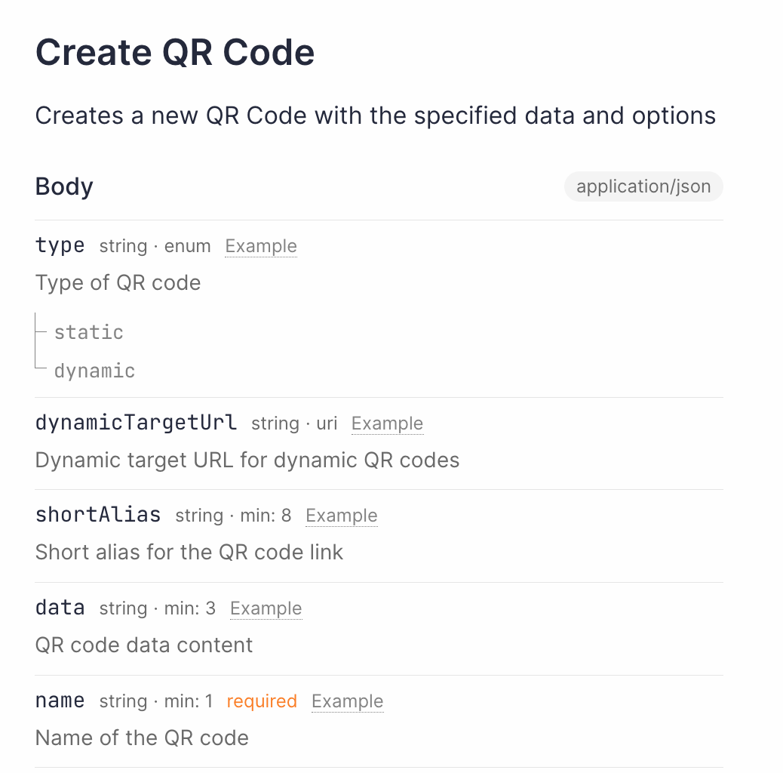Click the string uri type annotation
This screenshot has width=783, height=773.
pos(297,423)
